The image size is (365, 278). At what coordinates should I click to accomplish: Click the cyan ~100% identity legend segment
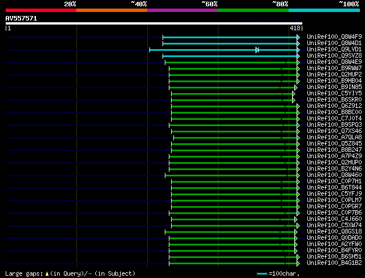pyautogui.click(x=325, y=10)
